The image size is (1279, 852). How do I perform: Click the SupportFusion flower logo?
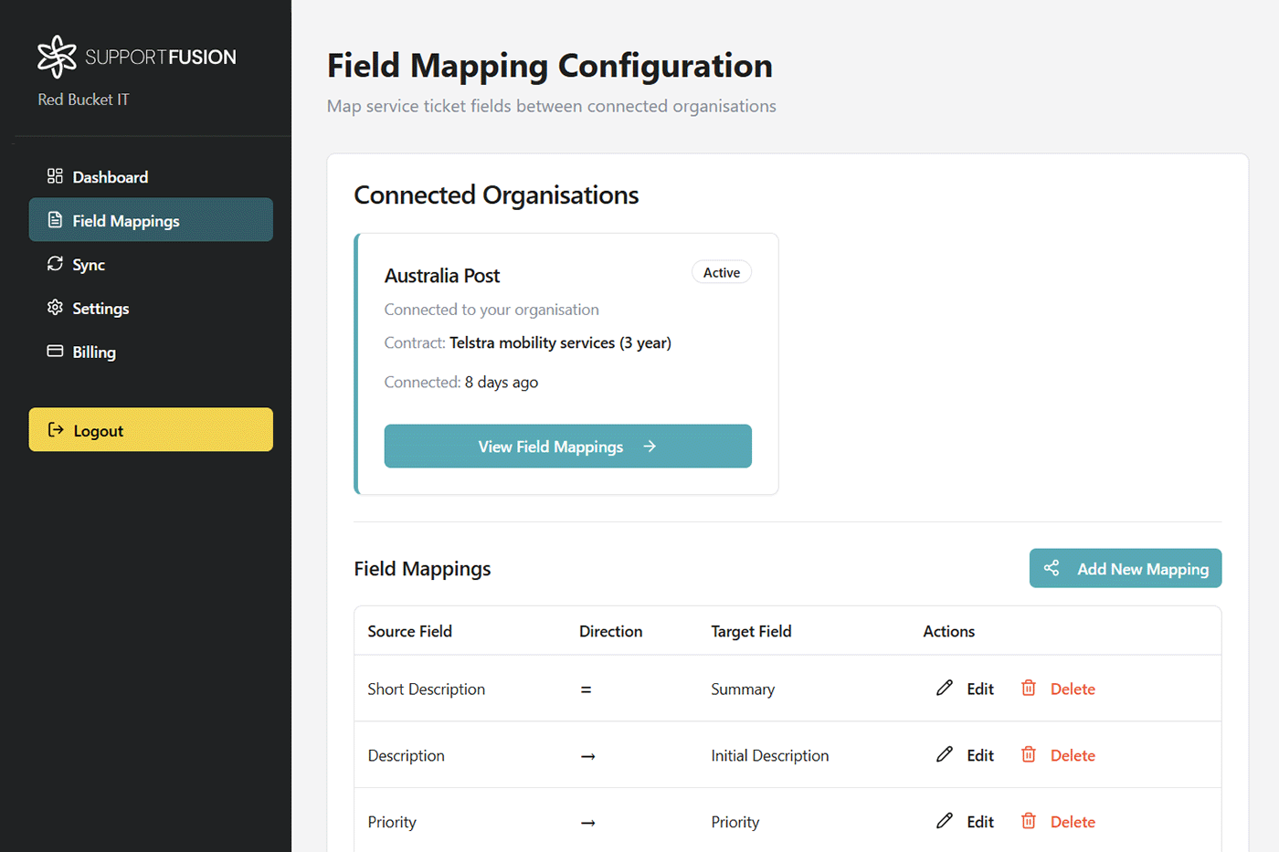pyautogui.click(x=57, y=57)
